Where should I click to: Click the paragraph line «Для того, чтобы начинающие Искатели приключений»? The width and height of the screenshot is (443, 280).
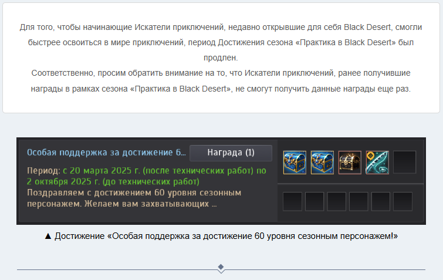tap(122, 27)
